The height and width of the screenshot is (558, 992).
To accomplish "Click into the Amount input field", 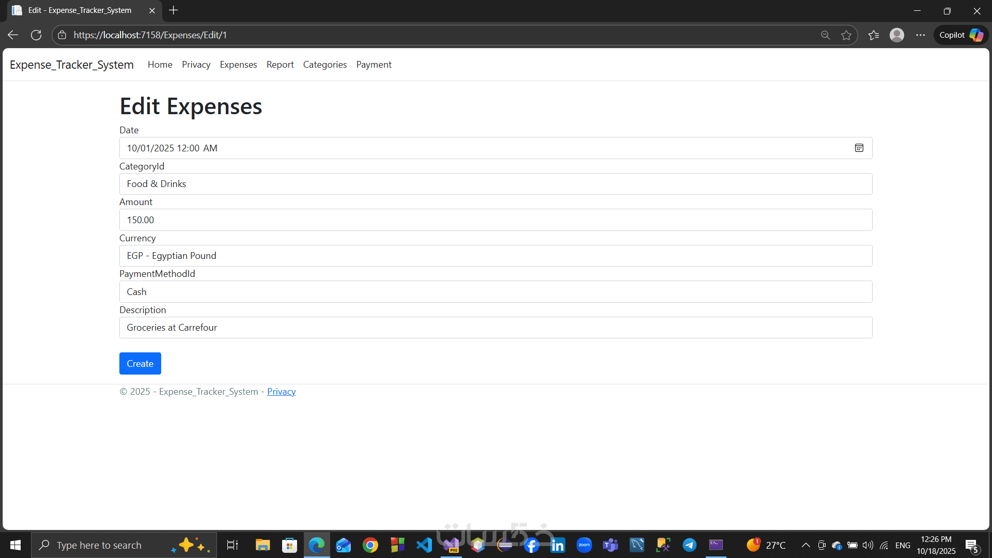I will [495, 220].
